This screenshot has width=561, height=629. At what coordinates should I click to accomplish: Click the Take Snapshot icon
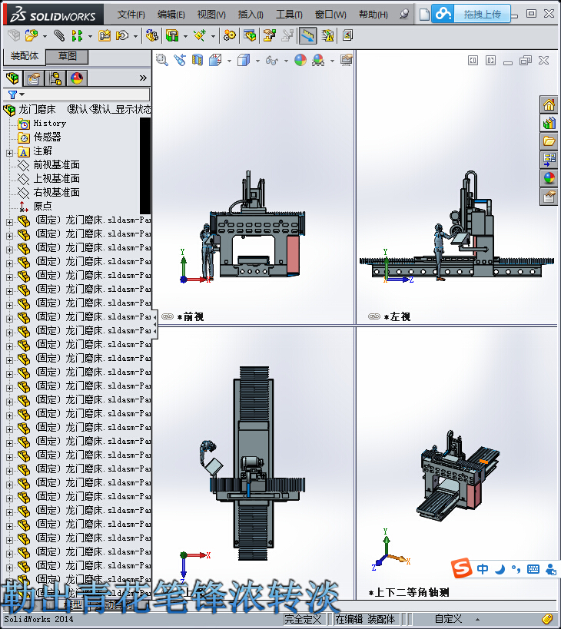[x=347, y=35]
